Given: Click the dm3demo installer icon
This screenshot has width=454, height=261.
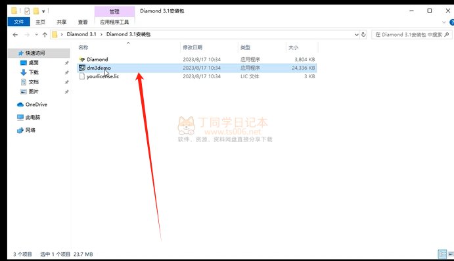Looking at the screenshot, I should click(x=82, y=68).
